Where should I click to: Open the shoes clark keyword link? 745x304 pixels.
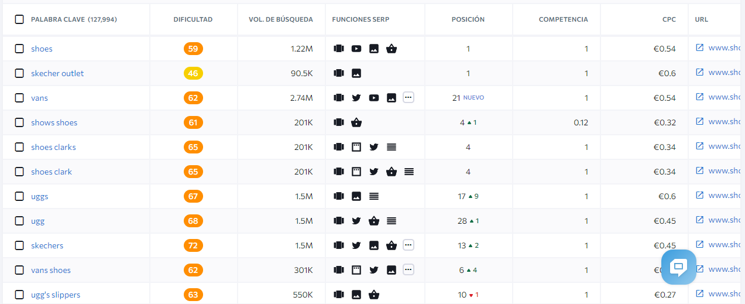click(52, 172)
